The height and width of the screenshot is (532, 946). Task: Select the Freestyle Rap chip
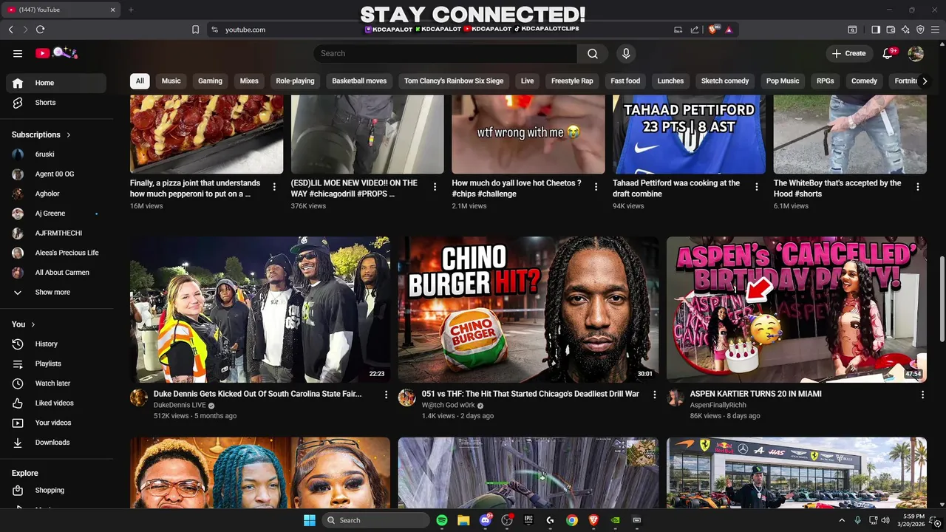[x=572, y=81]
